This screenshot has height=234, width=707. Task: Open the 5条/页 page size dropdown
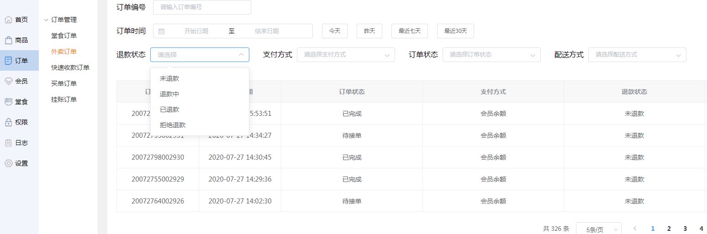(x=599, y=229)
